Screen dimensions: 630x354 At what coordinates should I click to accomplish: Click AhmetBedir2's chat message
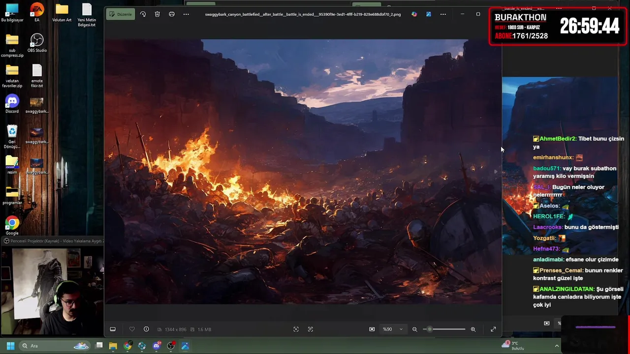tap(579, 143)
